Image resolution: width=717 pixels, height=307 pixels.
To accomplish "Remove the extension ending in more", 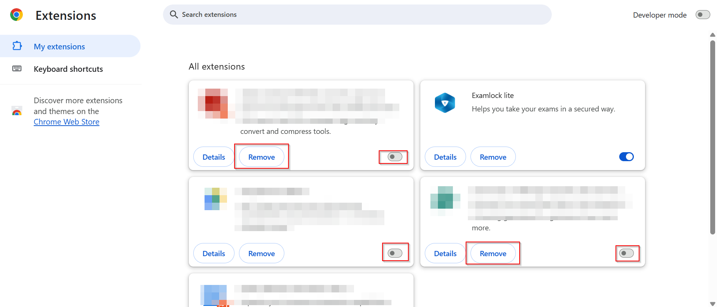I will (x=493, y=254).
